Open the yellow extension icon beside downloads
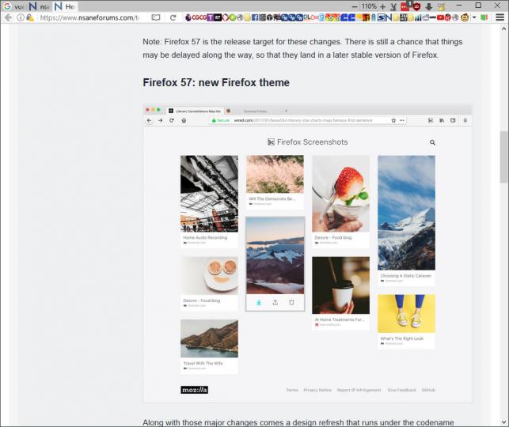The image size is (509, 427). tap(441, 6)
